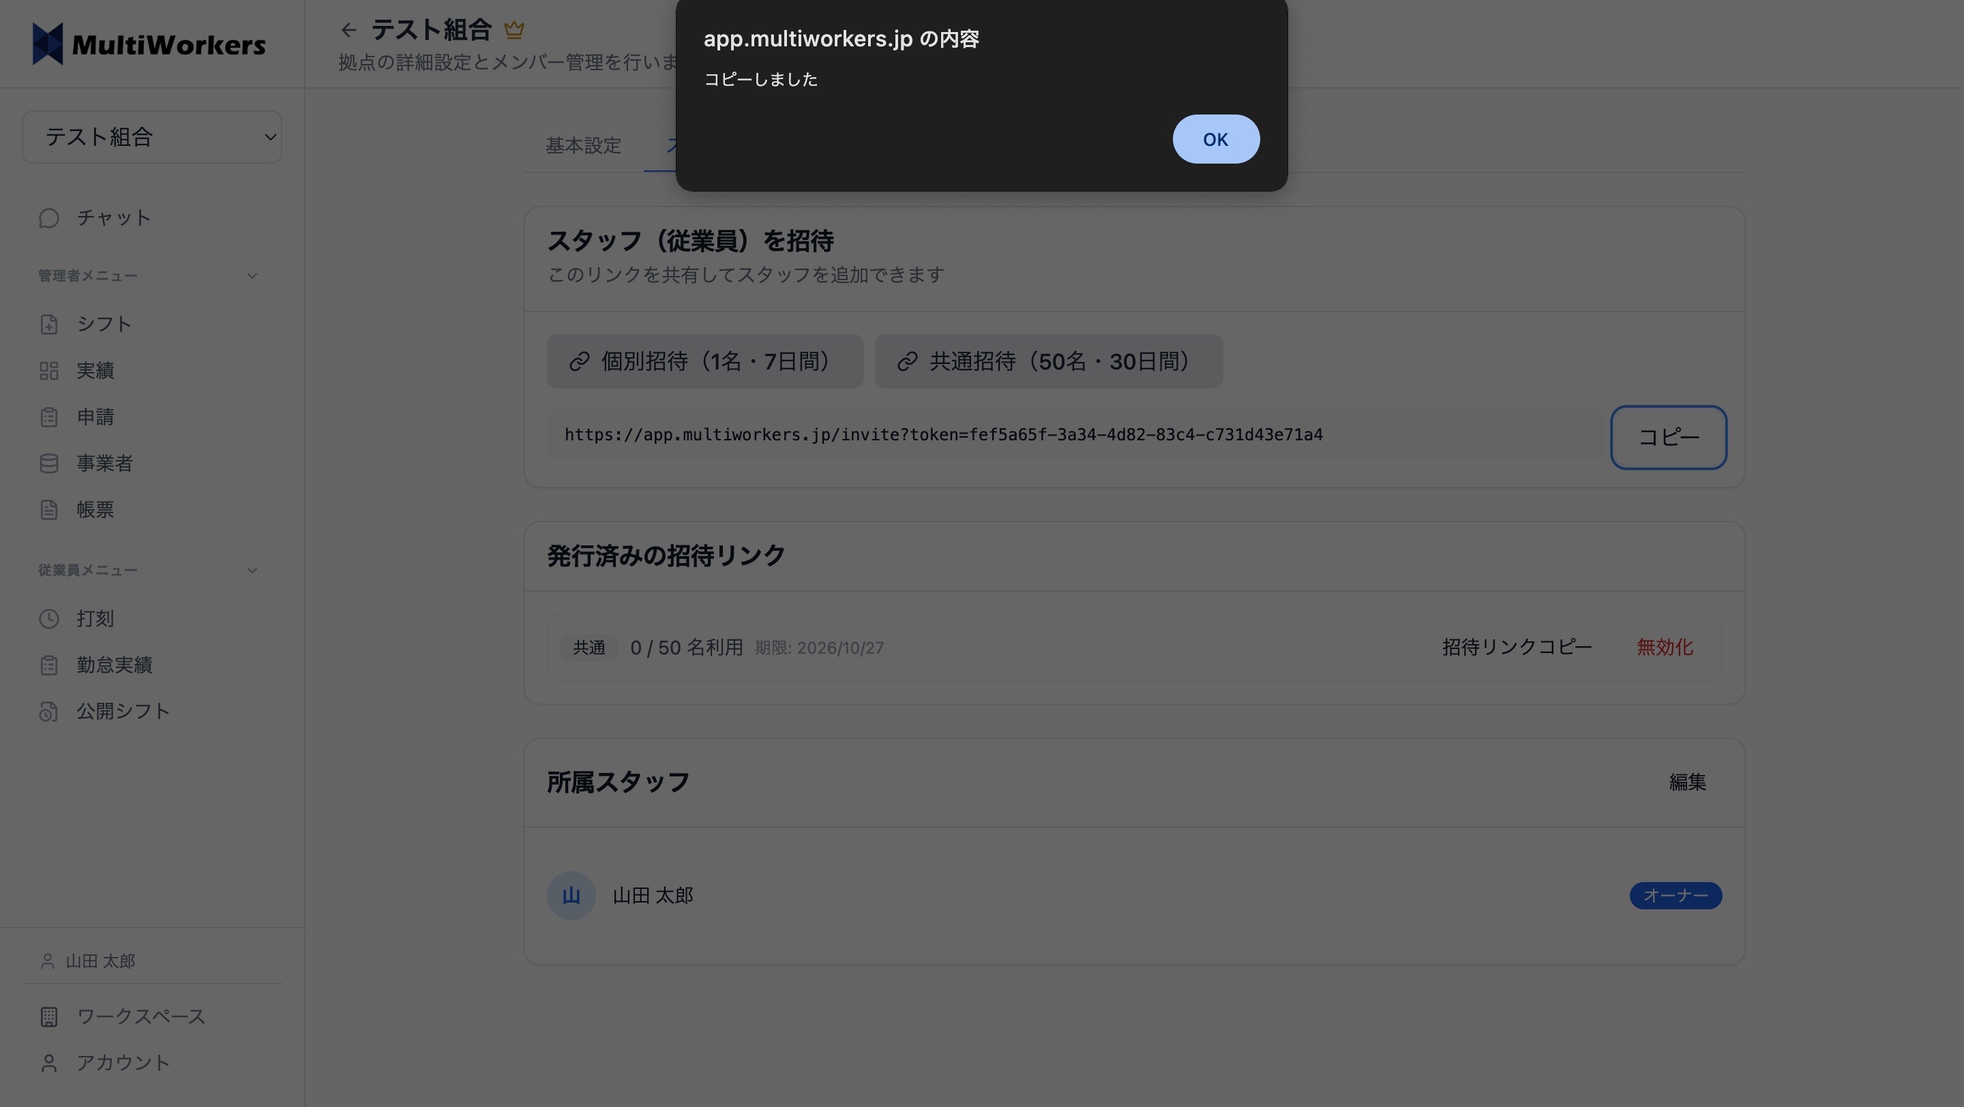
Task: Click the 実績 grid icon
Action: point(49,371)
